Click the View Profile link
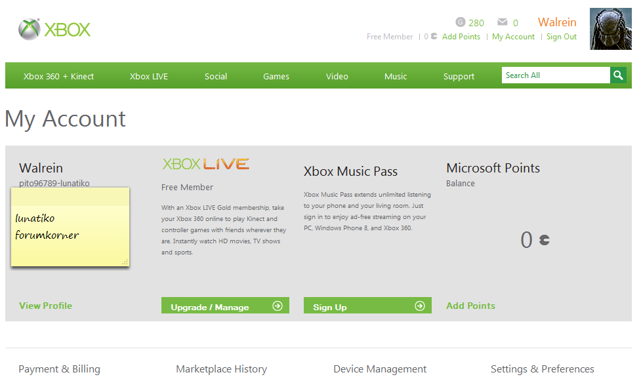This screenshot has width=641, height=381. click(46, 306)
